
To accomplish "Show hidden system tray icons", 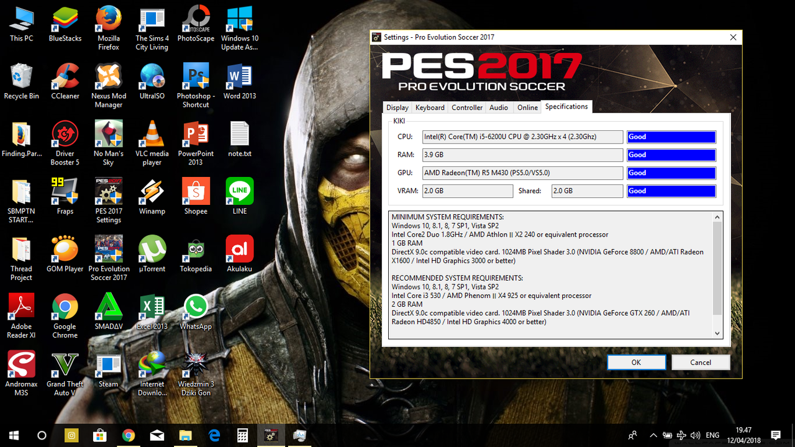I will tap(653, 435).
